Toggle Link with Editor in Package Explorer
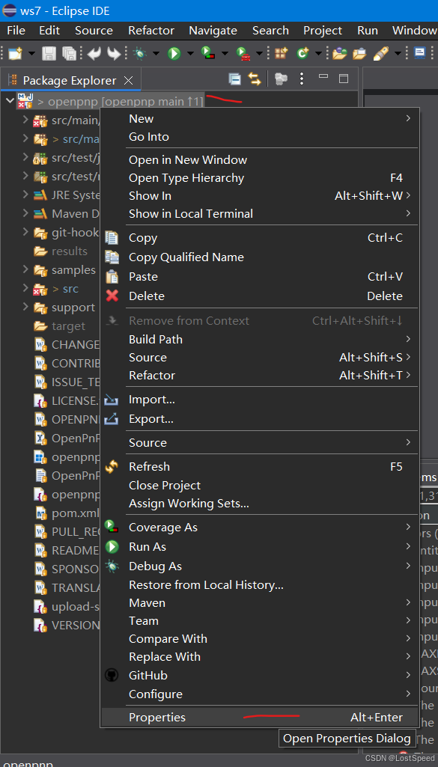438x767 pixels. 255,79
